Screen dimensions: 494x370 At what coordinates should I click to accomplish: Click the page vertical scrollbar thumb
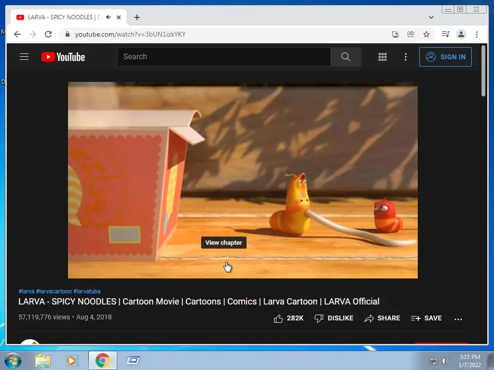coord(483,71)
